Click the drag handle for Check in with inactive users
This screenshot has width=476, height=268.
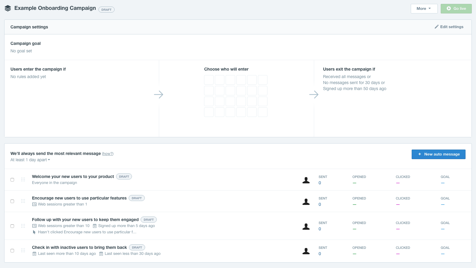click(x=23, y=250)
